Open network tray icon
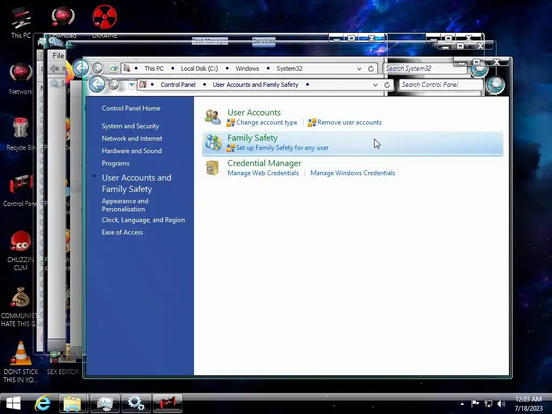 [x=488, y=404]
